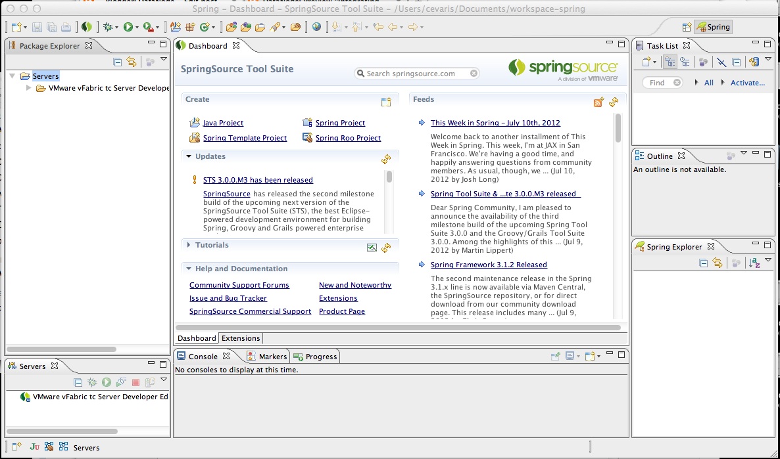Viewport: 780px width, 459px height.
Task: Click the Sort alphabetically icon in Spring Explorer
Action: tap(754, 263)
